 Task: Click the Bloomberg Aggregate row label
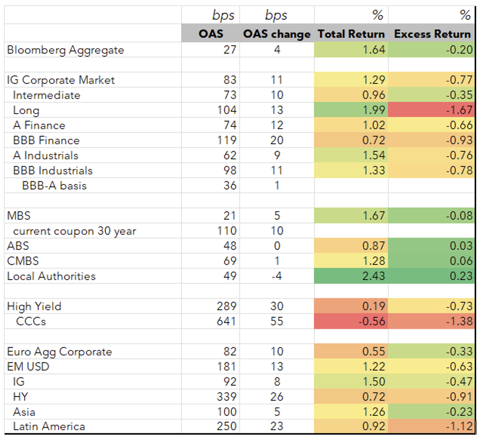point(66,50)
